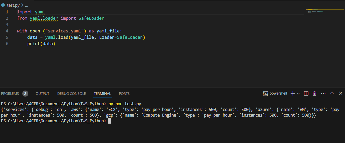Viewport: 345px width, 143px height.
Task: Click the breadcrumb ellipsis after test.py
Action: coord(27,5)
